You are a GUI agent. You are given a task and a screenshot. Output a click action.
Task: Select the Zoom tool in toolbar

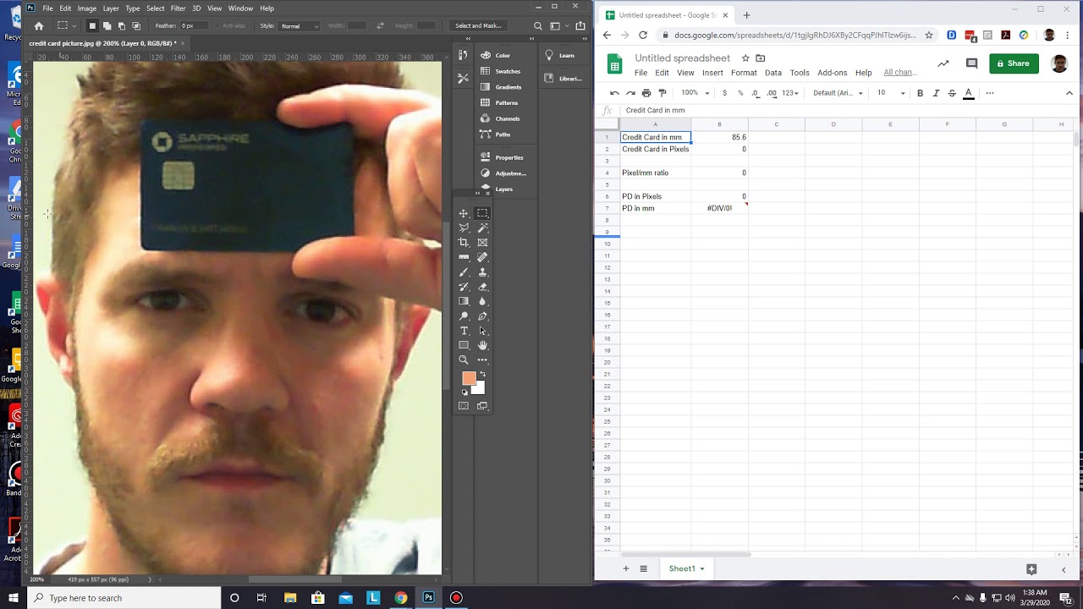464,360
